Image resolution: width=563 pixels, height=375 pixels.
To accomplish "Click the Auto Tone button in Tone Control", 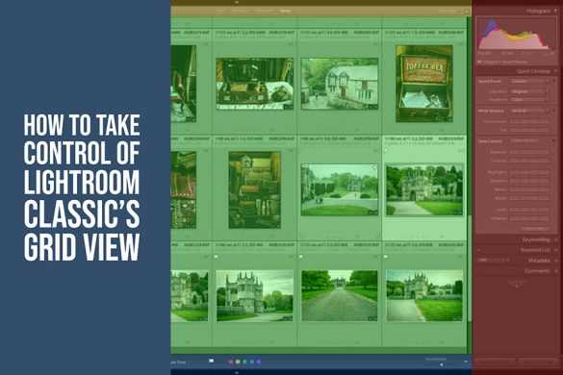I will point(525,141).
